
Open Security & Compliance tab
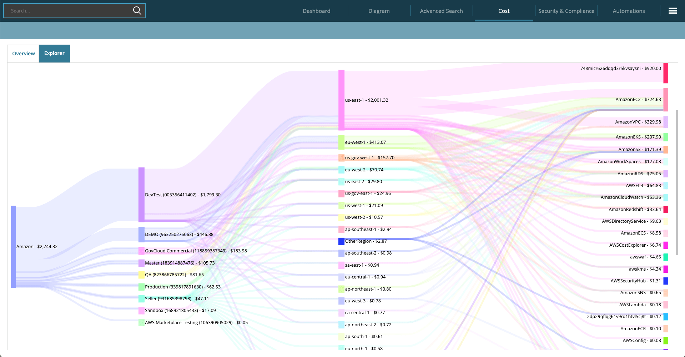566,11
